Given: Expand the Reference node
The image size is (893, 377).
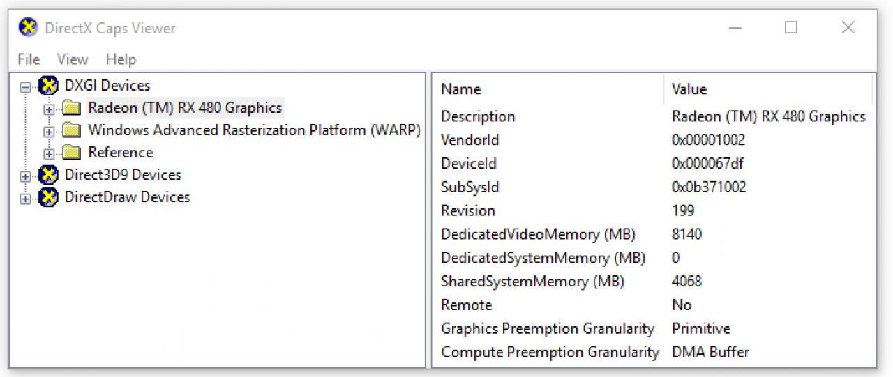Looking at the screenshot, I should point(48,154).
